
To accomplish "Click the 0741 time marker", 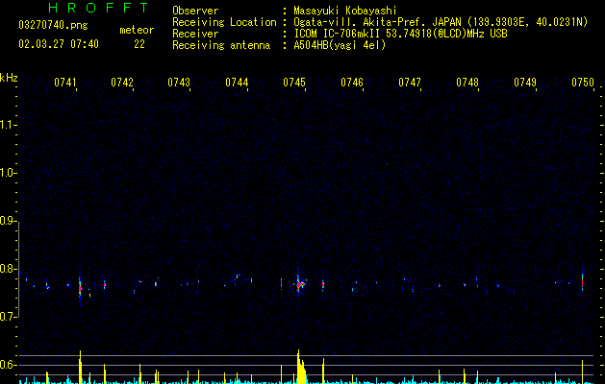I will click(65, 83).
